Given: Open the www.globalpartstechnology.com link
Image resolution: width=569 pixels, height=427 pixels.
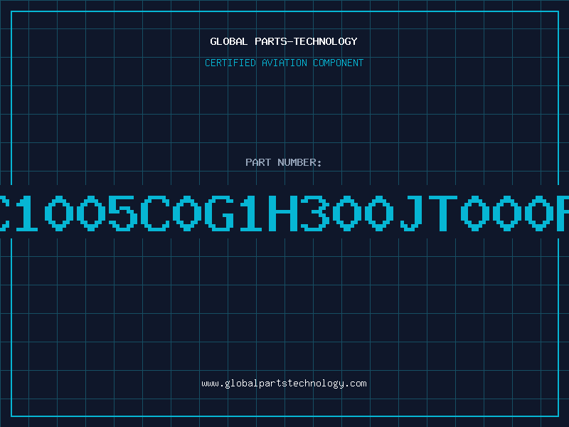Looking at the screenshot, I should click(284, 384).
